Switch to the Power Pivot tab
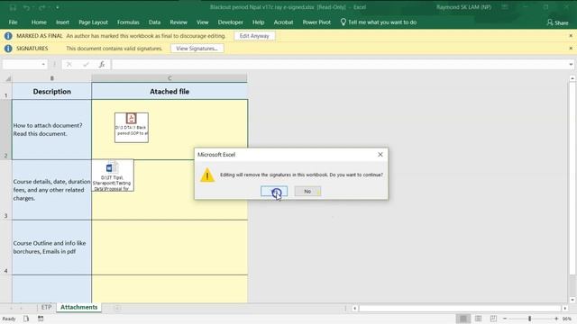This screenshot has width=577, height=324. pyautogui.click(x=316, y=22)
